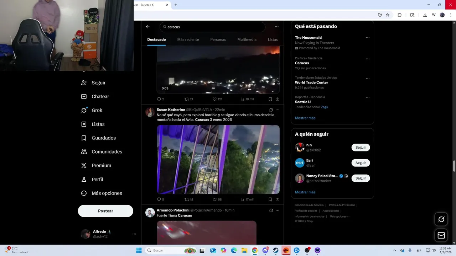Switch to Más reciente tab
The width and height of the screenshot is (456, 256).
[188, 39]
